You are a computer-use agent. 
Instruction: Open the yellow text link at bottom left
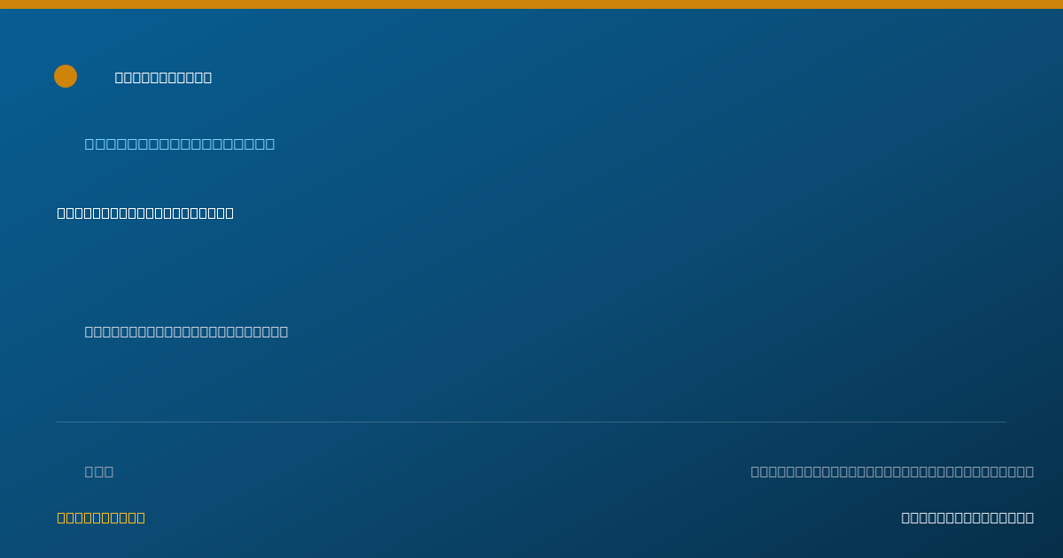point(101,517)
